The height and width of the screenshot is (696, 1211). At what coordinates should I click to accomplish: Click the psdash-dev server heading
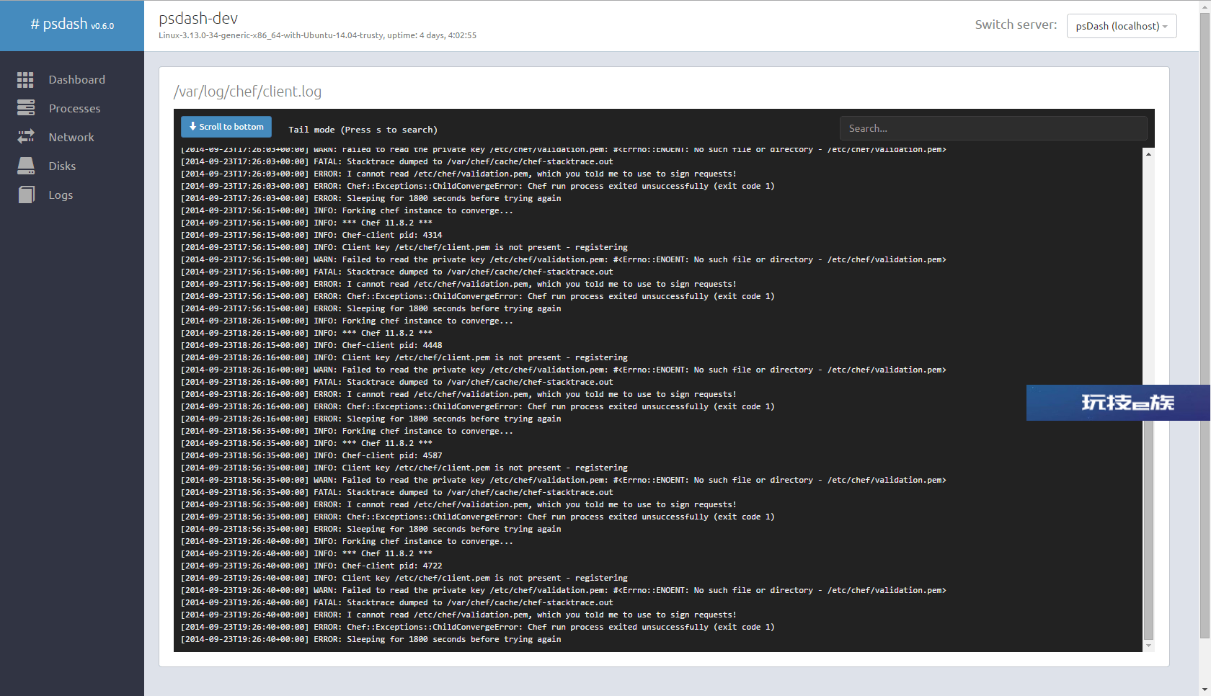[198, 18]
